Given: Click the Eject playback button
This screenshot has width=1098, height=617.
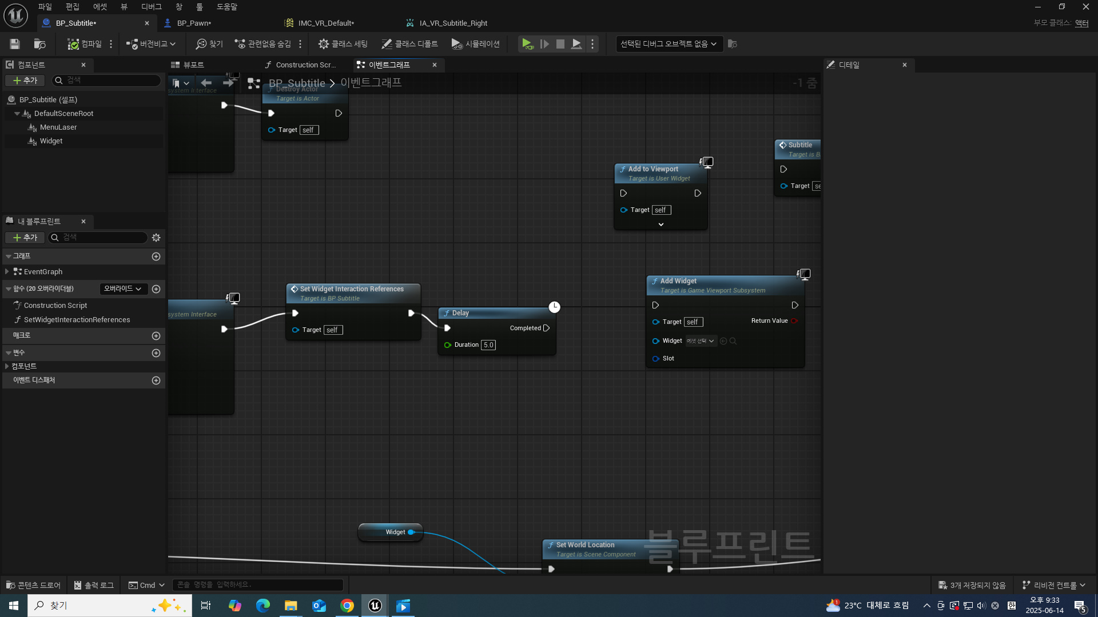Looking at the screenshot, I should 576,44.
